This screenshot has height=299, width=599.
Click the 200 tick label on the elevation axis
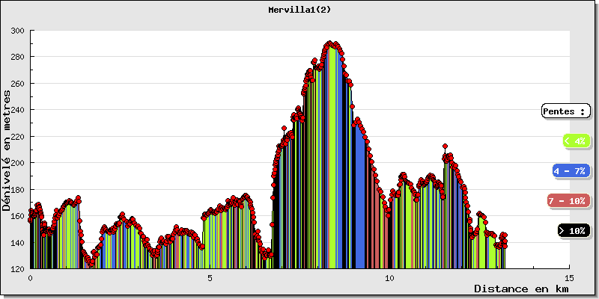[18, 163]
